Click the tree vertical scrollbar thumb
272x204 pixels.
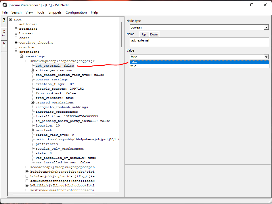click(121, 34)
